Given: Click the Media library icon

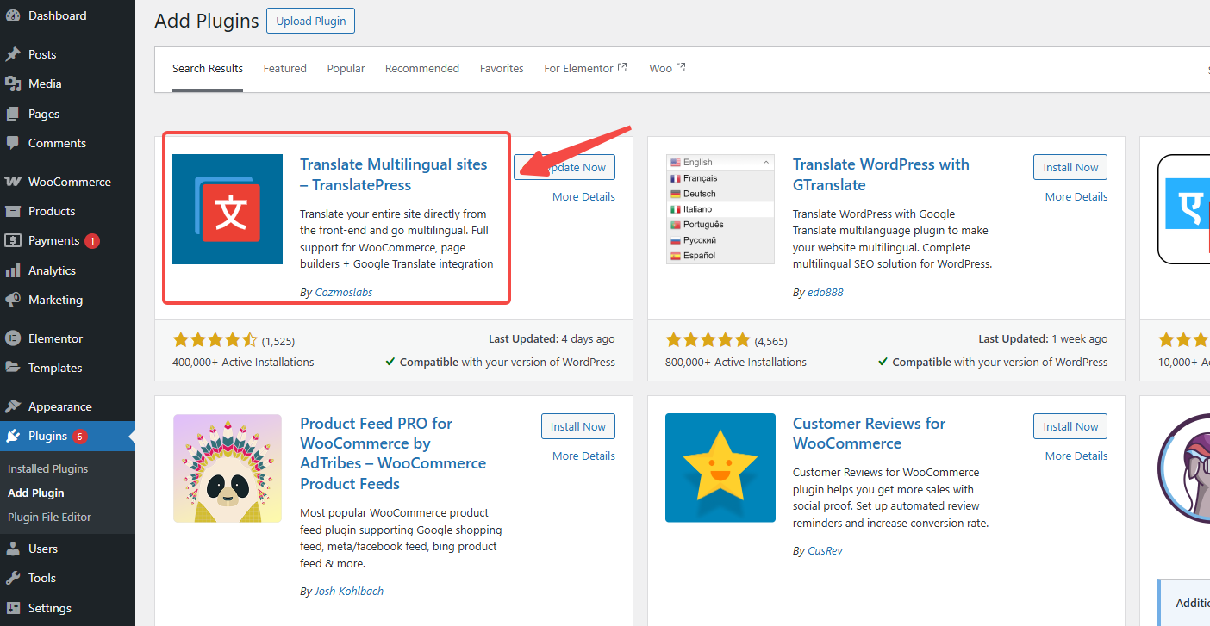Looking at the screenshot, I should pos(13,84).
